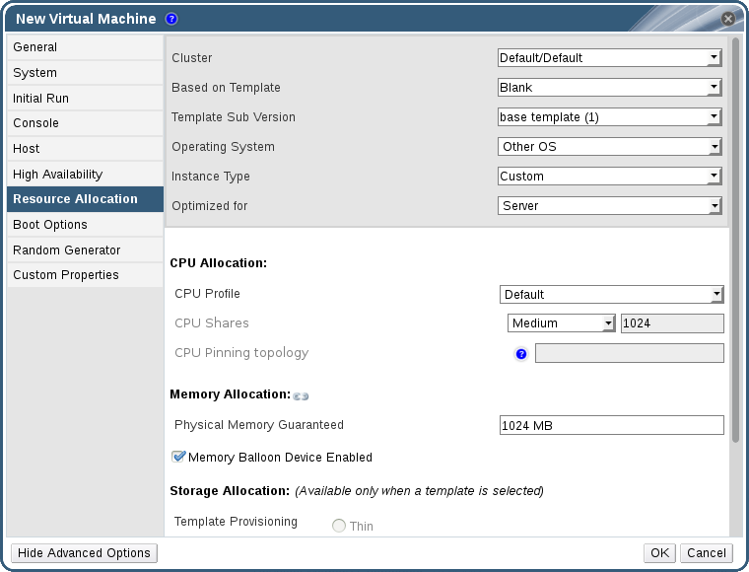Select the Thin template provisioning radio button

click(x=339, y=526)
